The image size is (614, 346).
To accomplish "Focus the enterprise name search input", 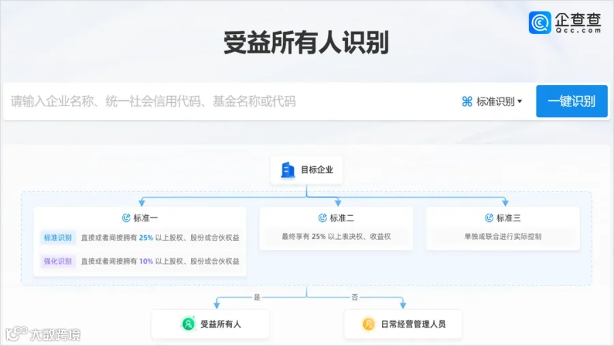I will click(231, 101).
